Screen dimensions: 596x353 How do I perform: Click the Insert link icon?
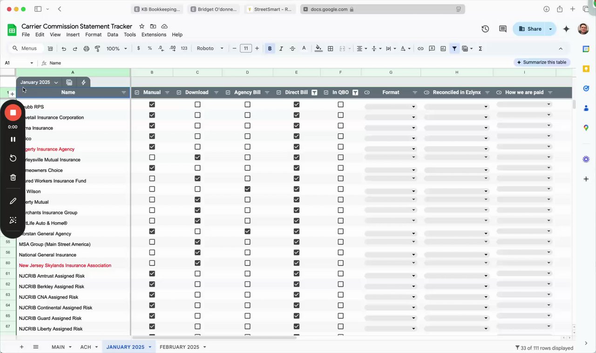[x=420, y=48]
